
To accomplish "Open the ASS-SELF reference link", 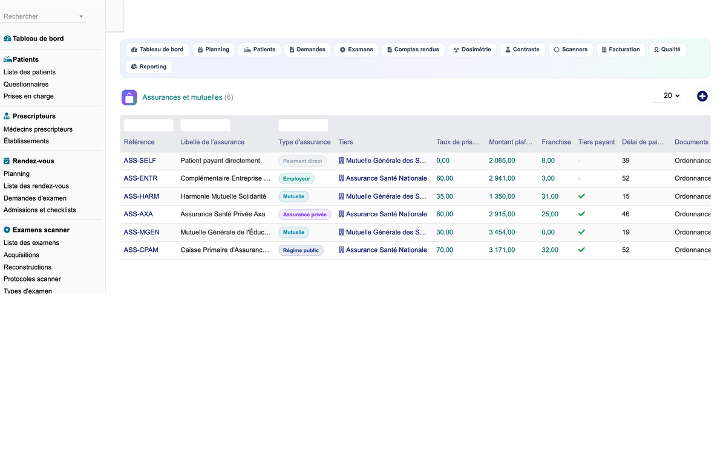I will pos(140,161).
